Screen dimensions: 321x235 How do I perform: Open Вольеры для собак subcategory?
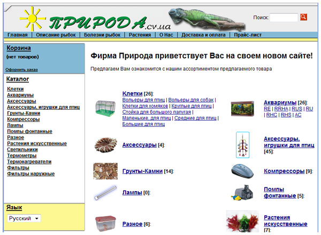[x=191, y=100]
